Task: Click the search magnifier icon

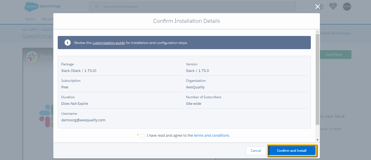Action: 96,7
